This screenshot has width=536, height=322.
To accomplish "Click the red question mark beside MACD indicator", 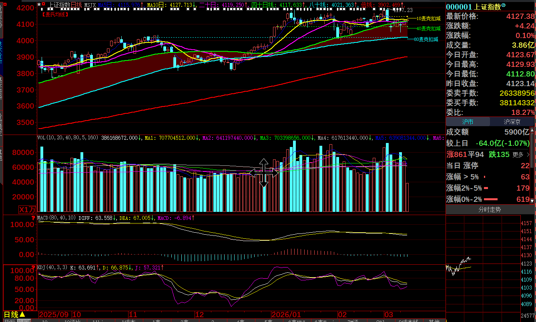I will pos(33,218).
